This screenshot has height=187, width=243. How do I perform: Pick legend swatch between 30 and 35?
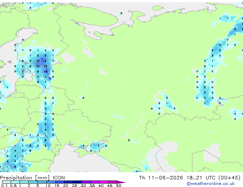pos(86,182)
